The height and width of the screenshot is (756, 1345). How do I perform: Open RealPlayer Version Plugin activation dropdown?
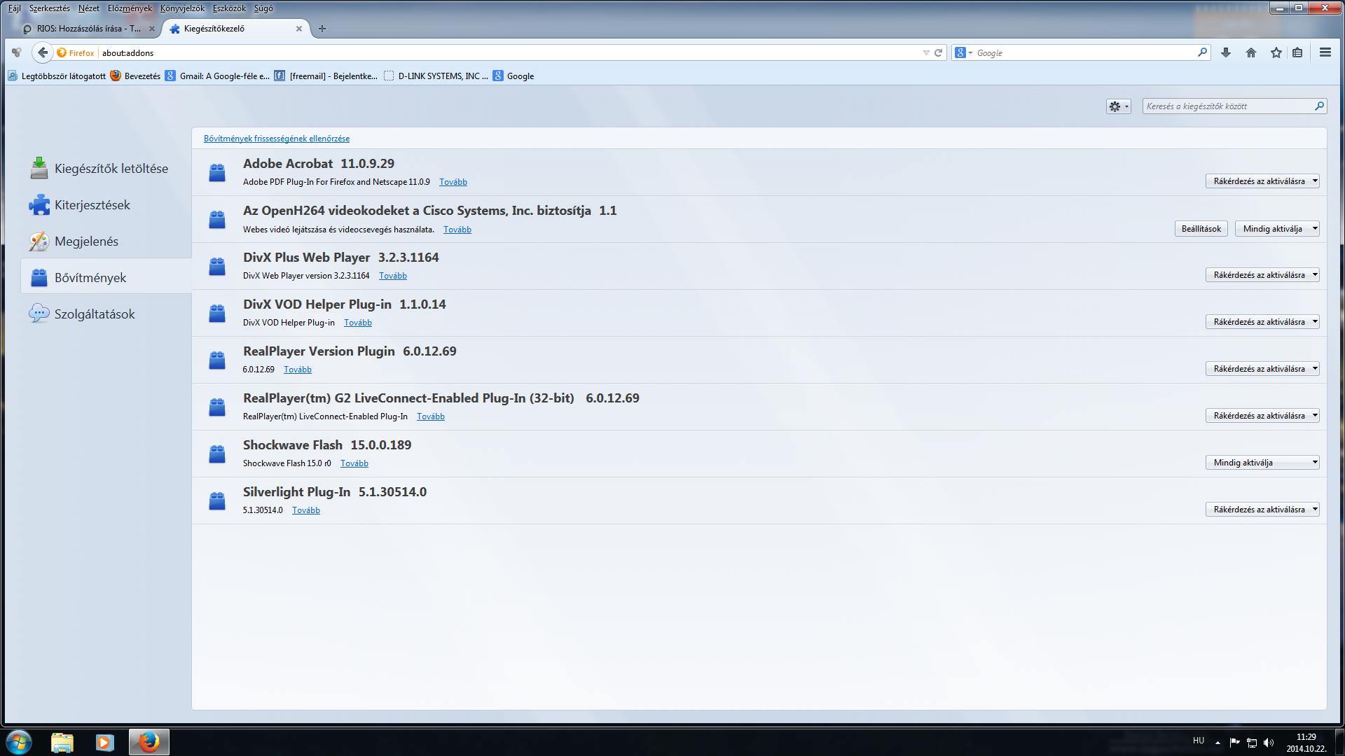click(x=1262, y=369)
